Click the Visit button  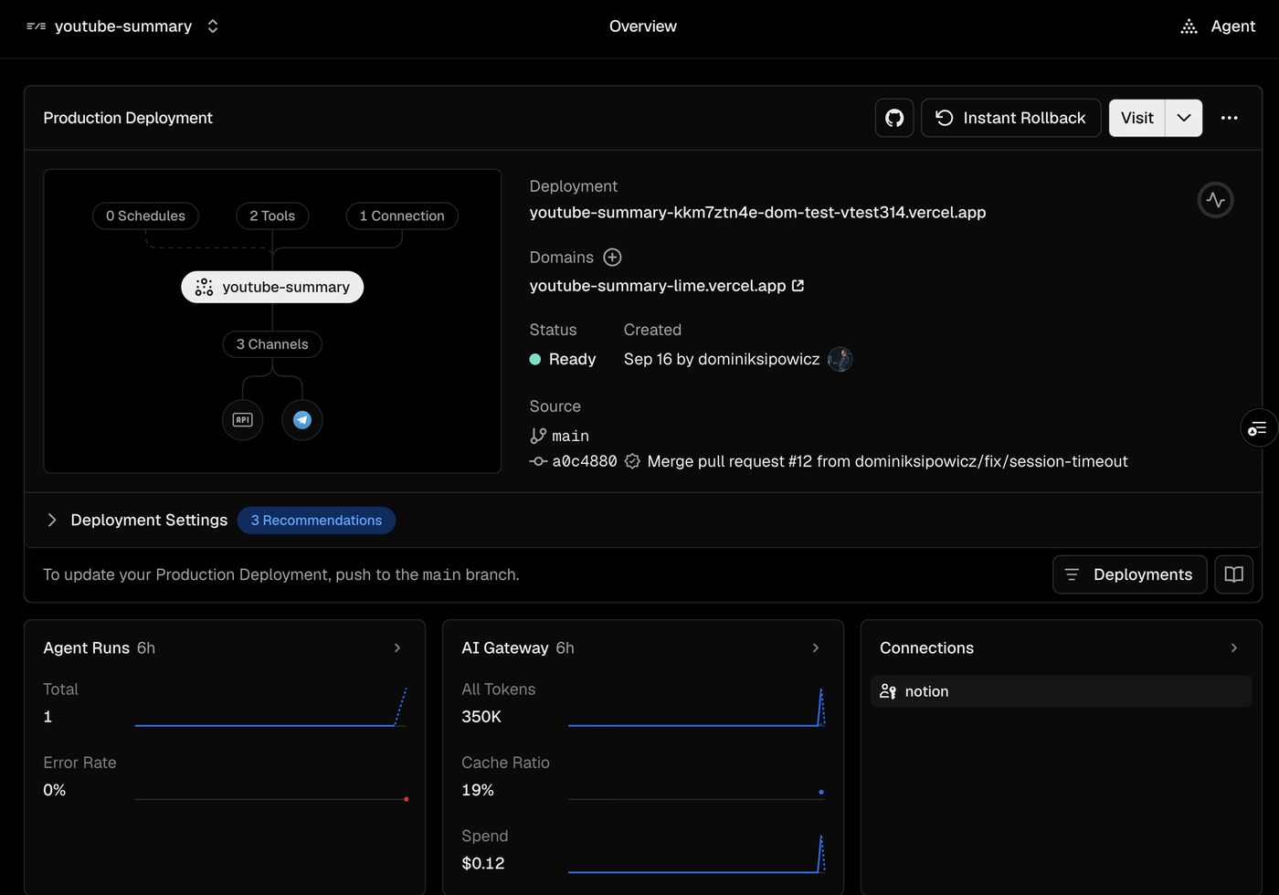tap(1136, 118)
